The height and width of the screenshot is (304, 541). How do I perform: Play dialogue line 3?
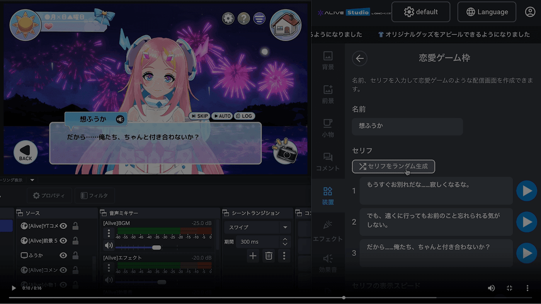(x=527, y=253)
